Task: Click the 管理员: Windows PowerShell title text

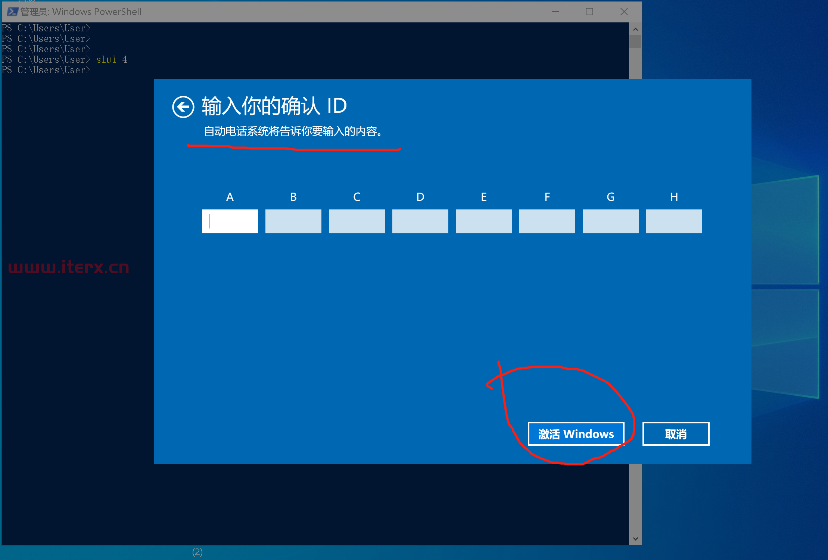Action: pyautogui.click(x=81, y=12)
